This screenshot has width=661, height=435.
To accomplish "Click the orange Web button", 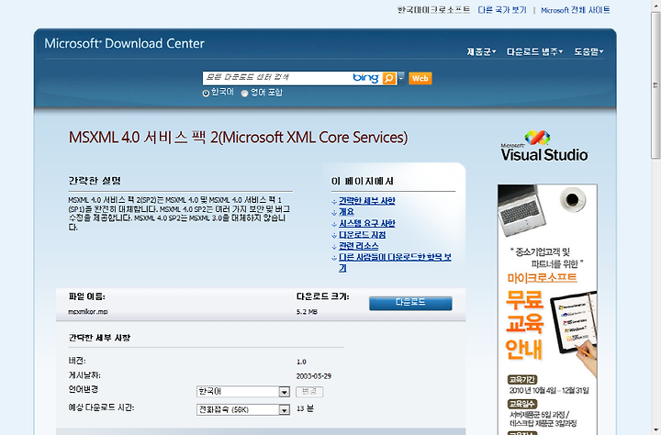I will click(x=420, y=78).
